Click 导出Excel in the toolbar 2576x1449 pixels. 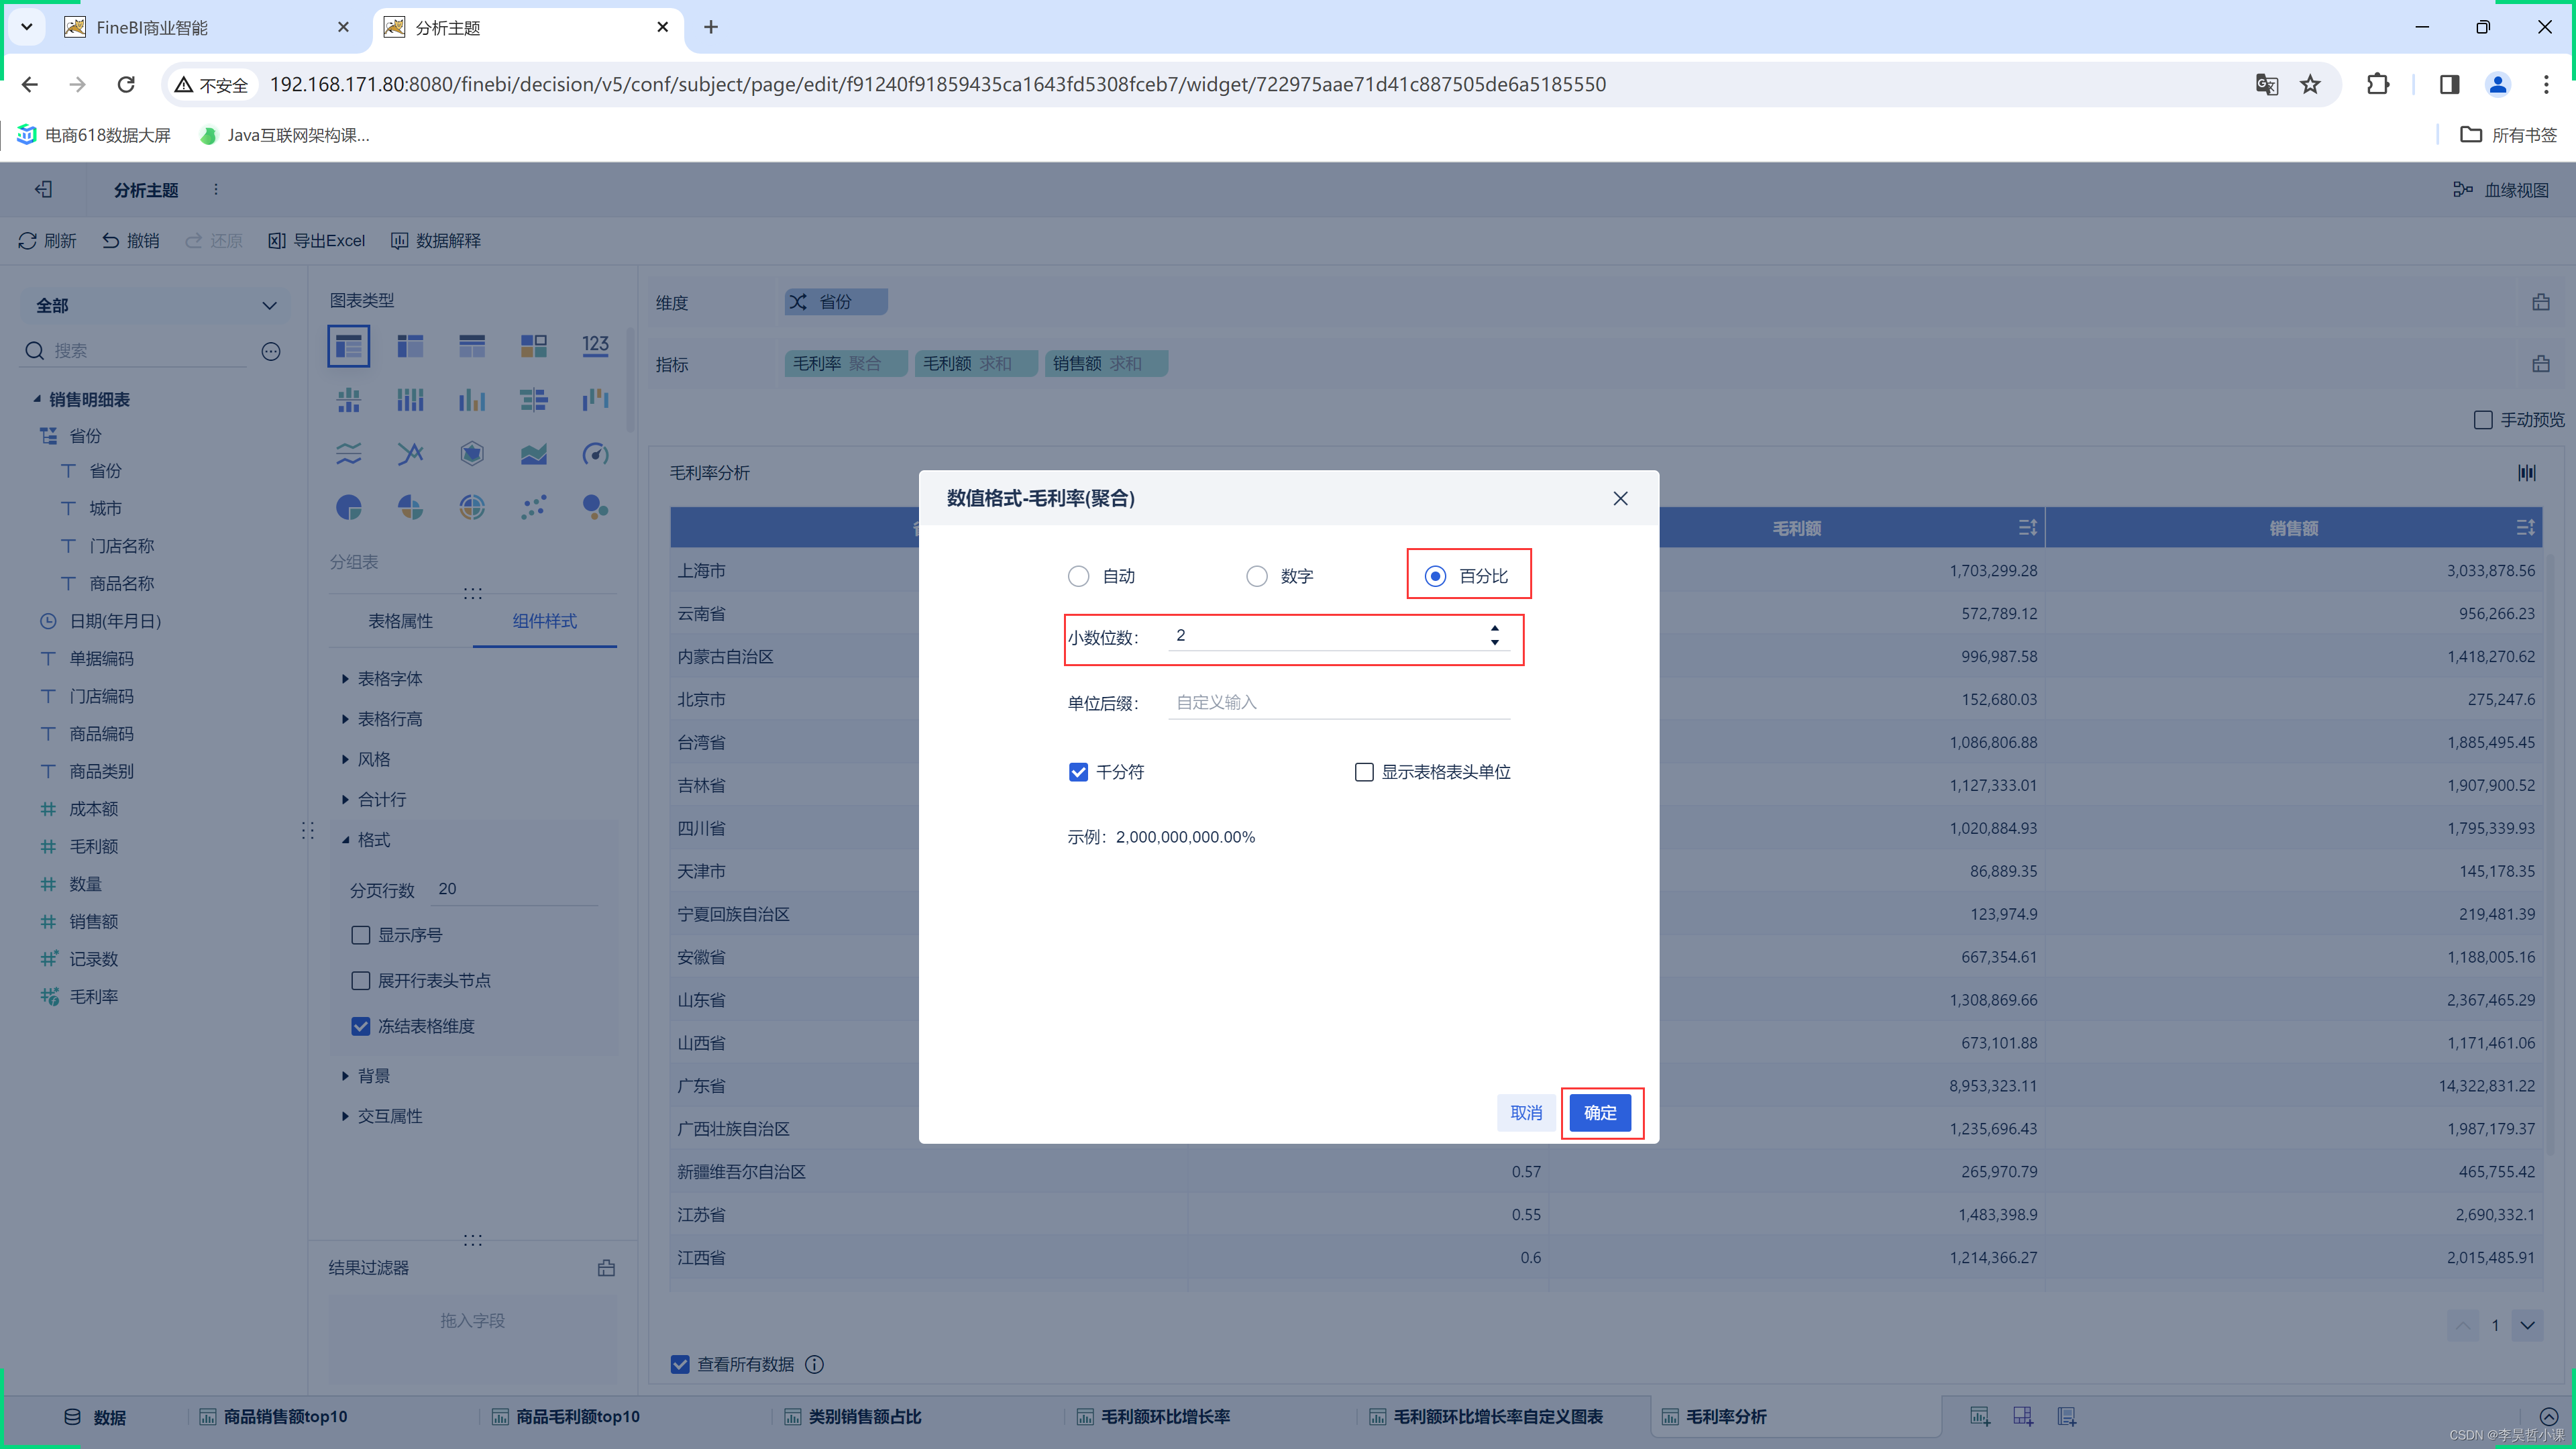click(x=317, y=241)
